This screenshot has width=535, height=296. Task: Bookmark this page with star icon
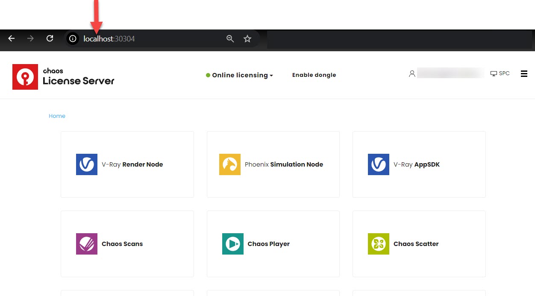point(247,39)
